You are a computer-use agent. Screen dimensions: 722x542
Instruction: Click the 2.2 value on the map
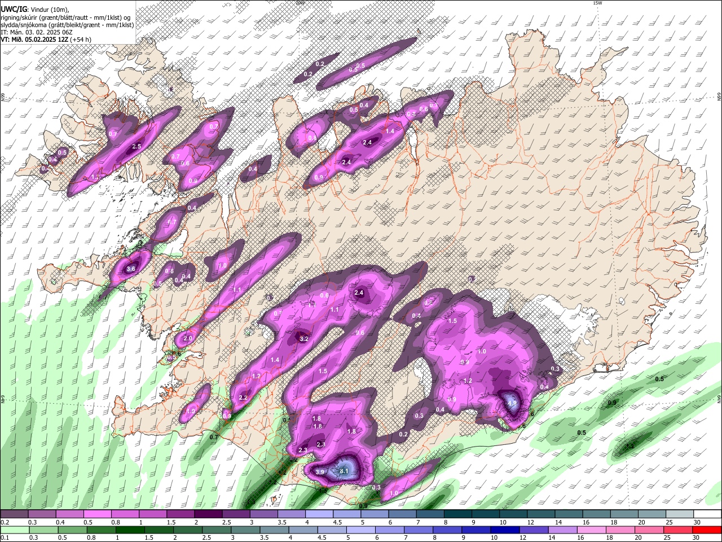click(x=244, y=398)
